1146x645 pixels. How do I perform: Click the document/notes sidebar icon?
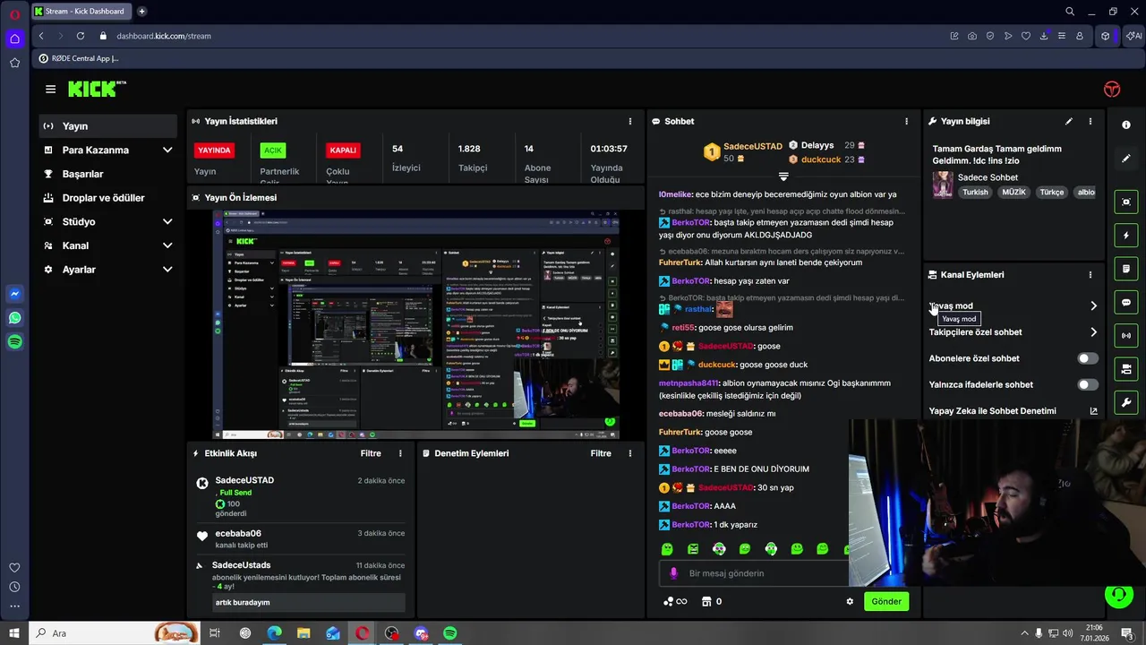pyautogui.click(x=1126, y=269)
